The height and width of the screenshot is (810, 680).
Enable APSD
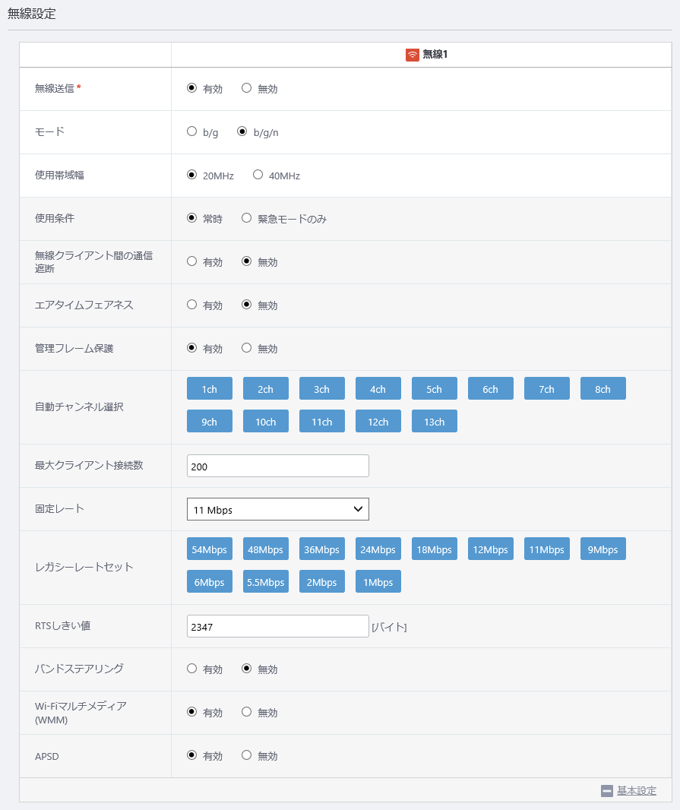pyautogui.click(x=191, y=755)
